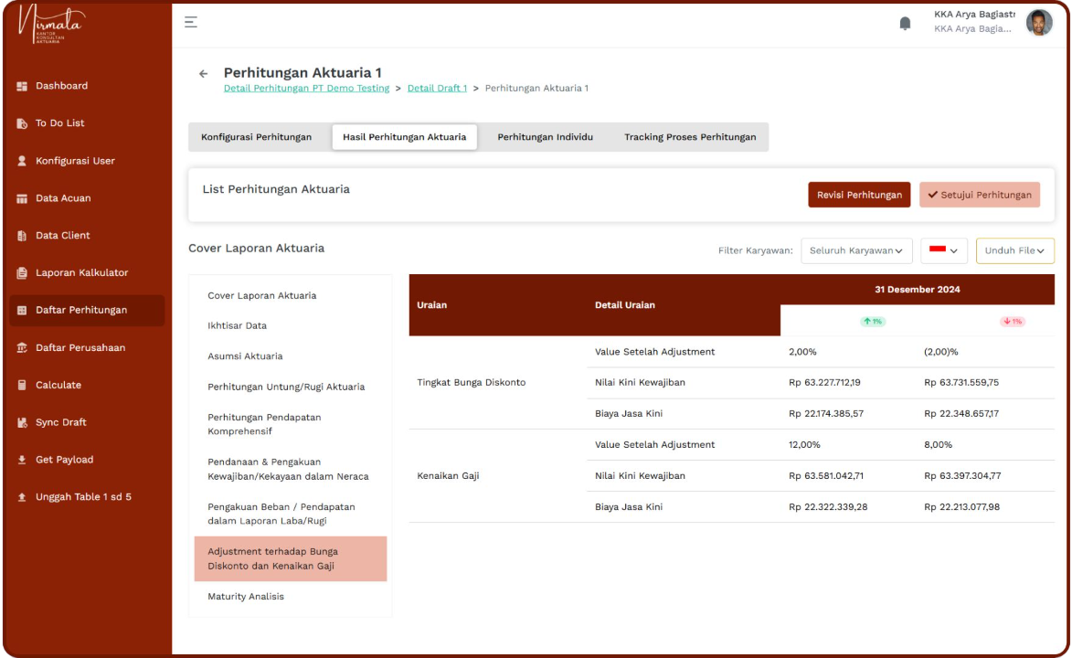Switch to Tracking Proses Perhitungan tab

(690, 137)
